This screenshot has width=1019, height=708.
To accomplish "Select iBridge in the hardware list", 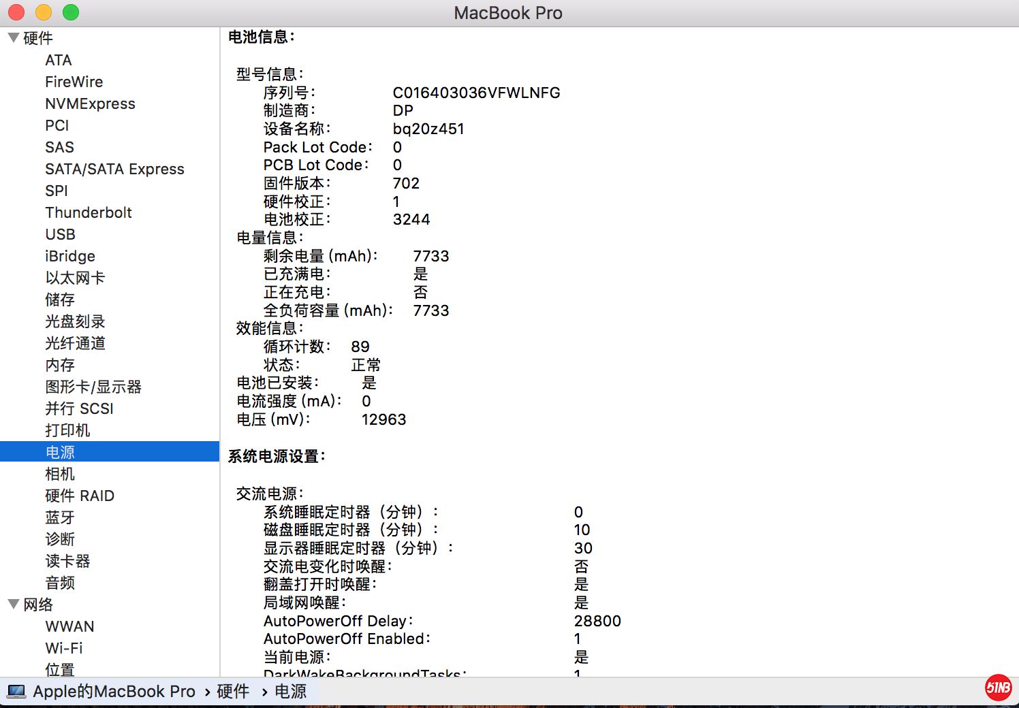I will tap(70, 256).
